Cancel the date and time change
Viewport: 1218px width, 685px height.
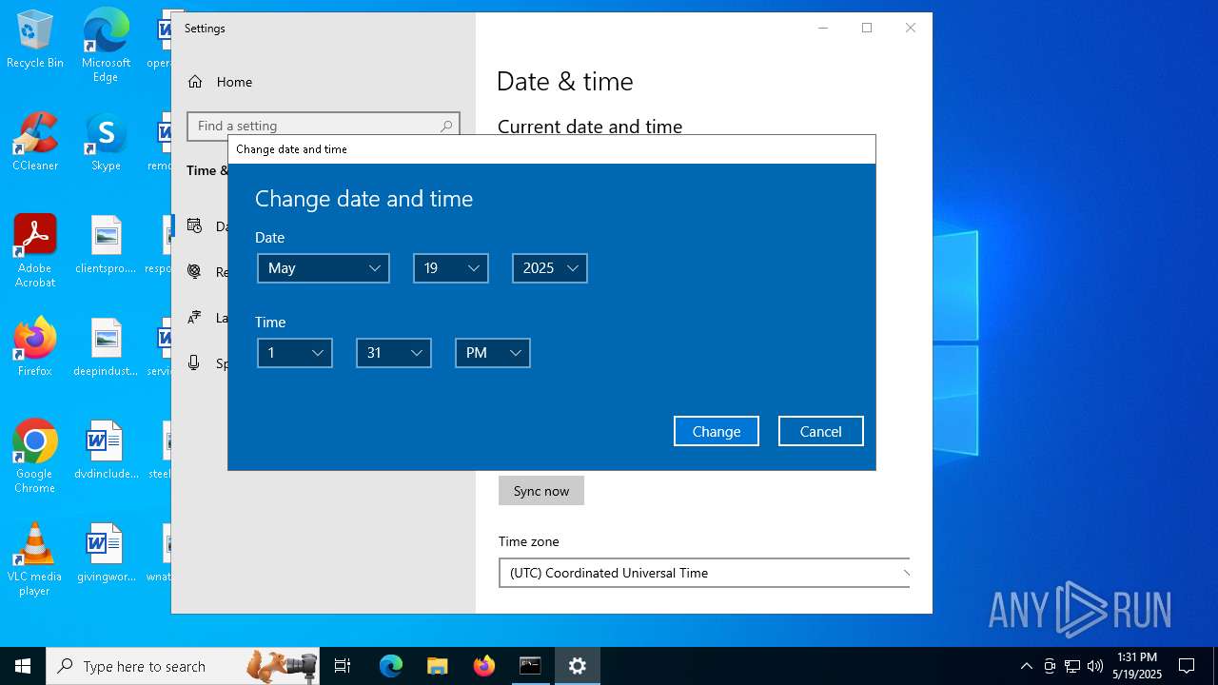821,431
